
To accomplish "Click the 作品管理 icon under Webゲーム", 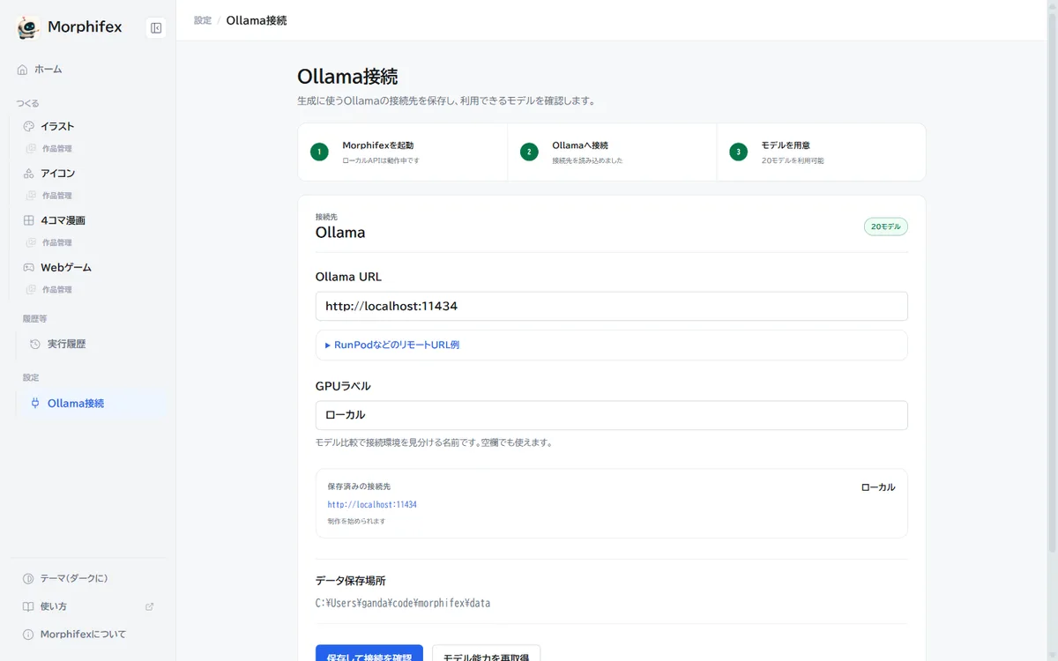I will (31, 289).
